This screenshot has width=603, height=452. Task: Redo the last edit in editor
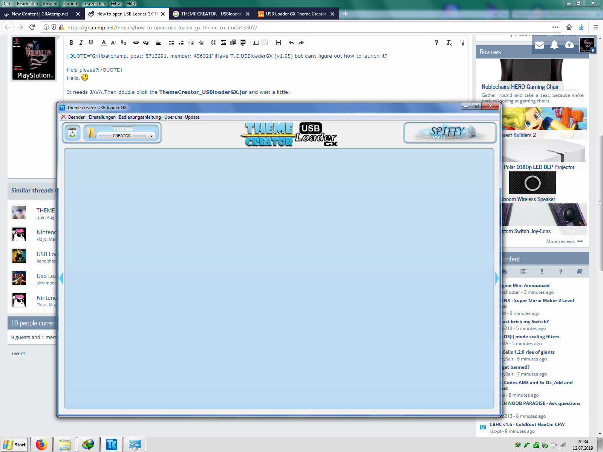point(301,43)
